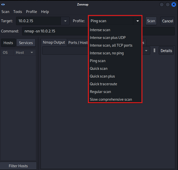Select Ping scan in the dropdown list
This screenshot has height=170, width=178.
pyautogui.click(x=115, y=61)
